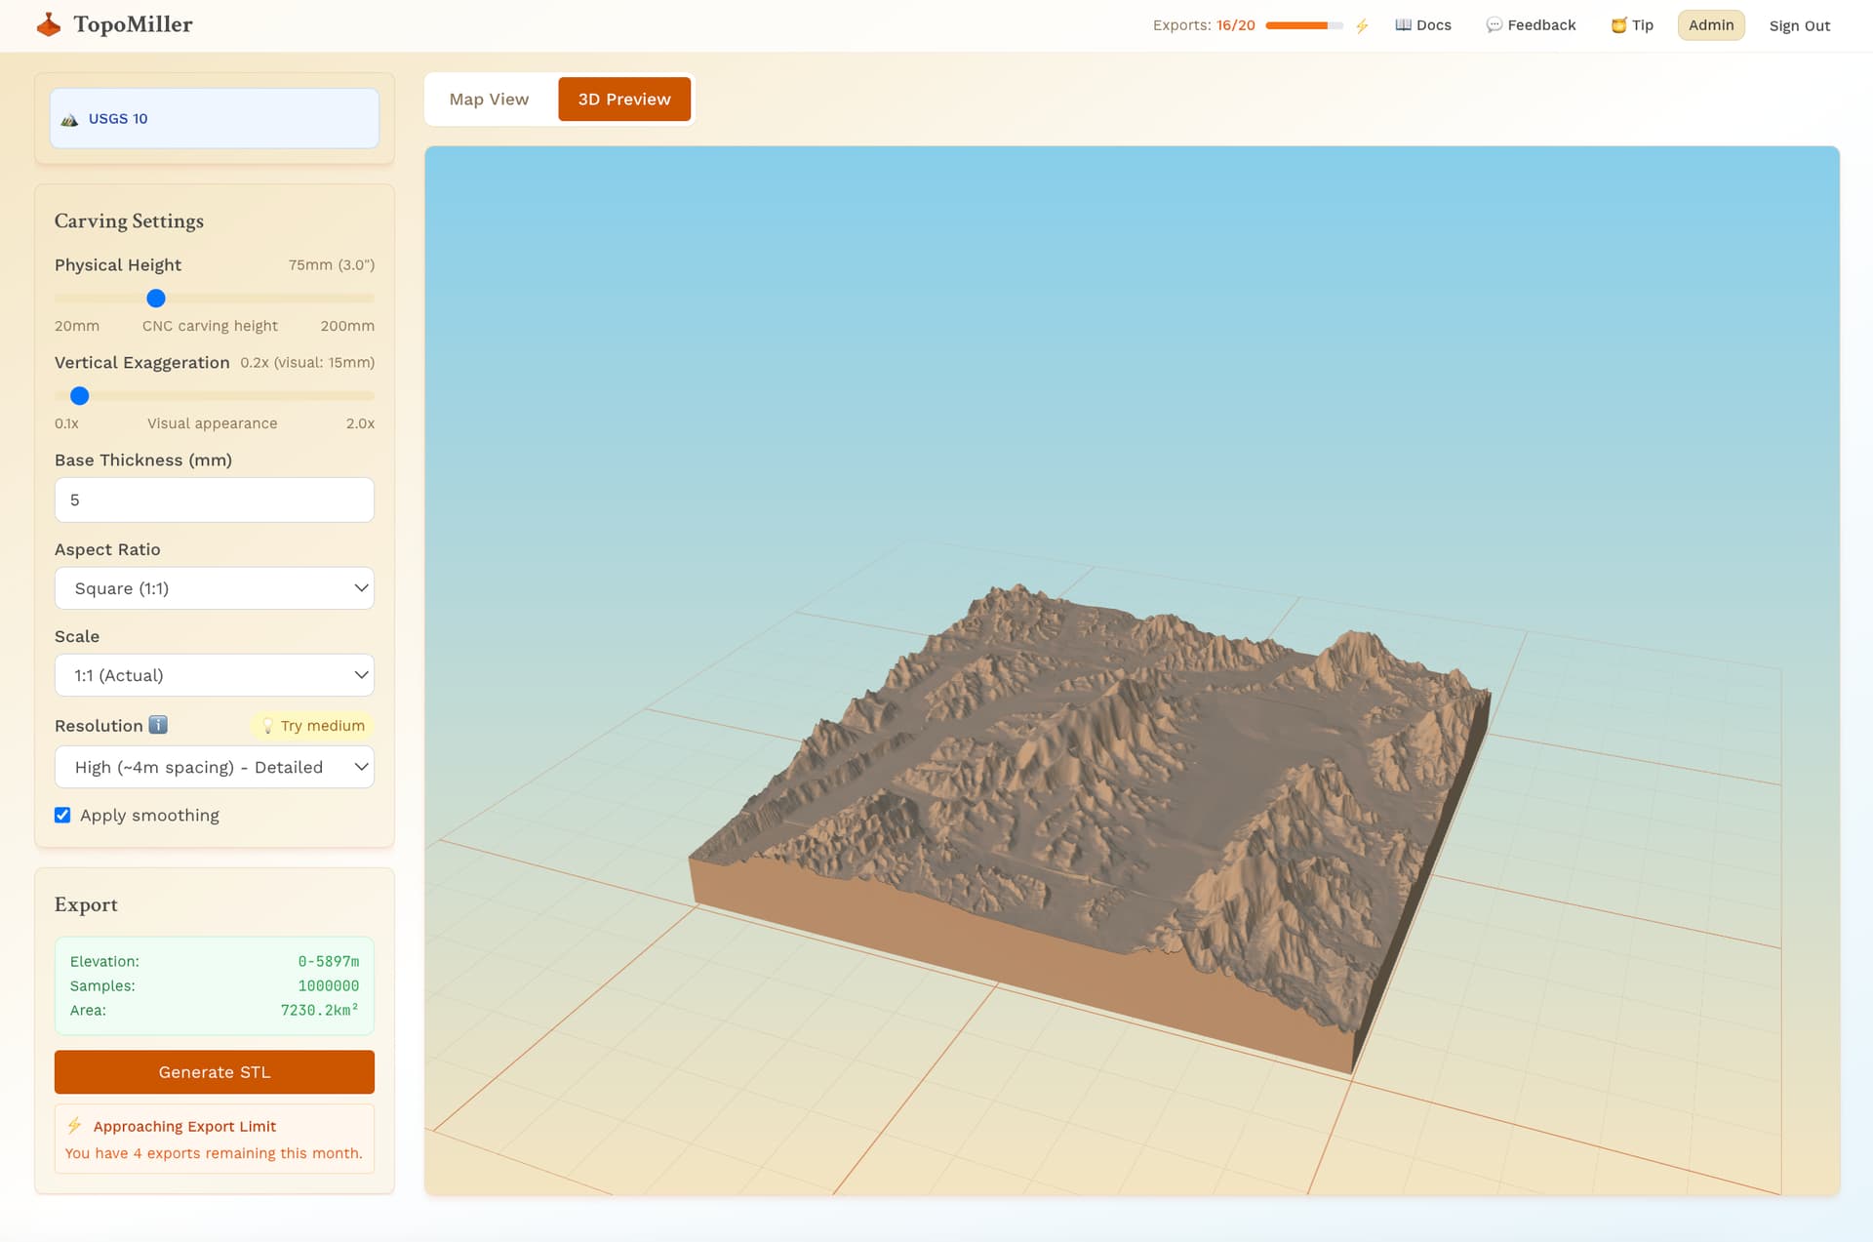The image size is (1873, 1242).
Task: Open the Resolution info icon
Action: pos(158,725)
